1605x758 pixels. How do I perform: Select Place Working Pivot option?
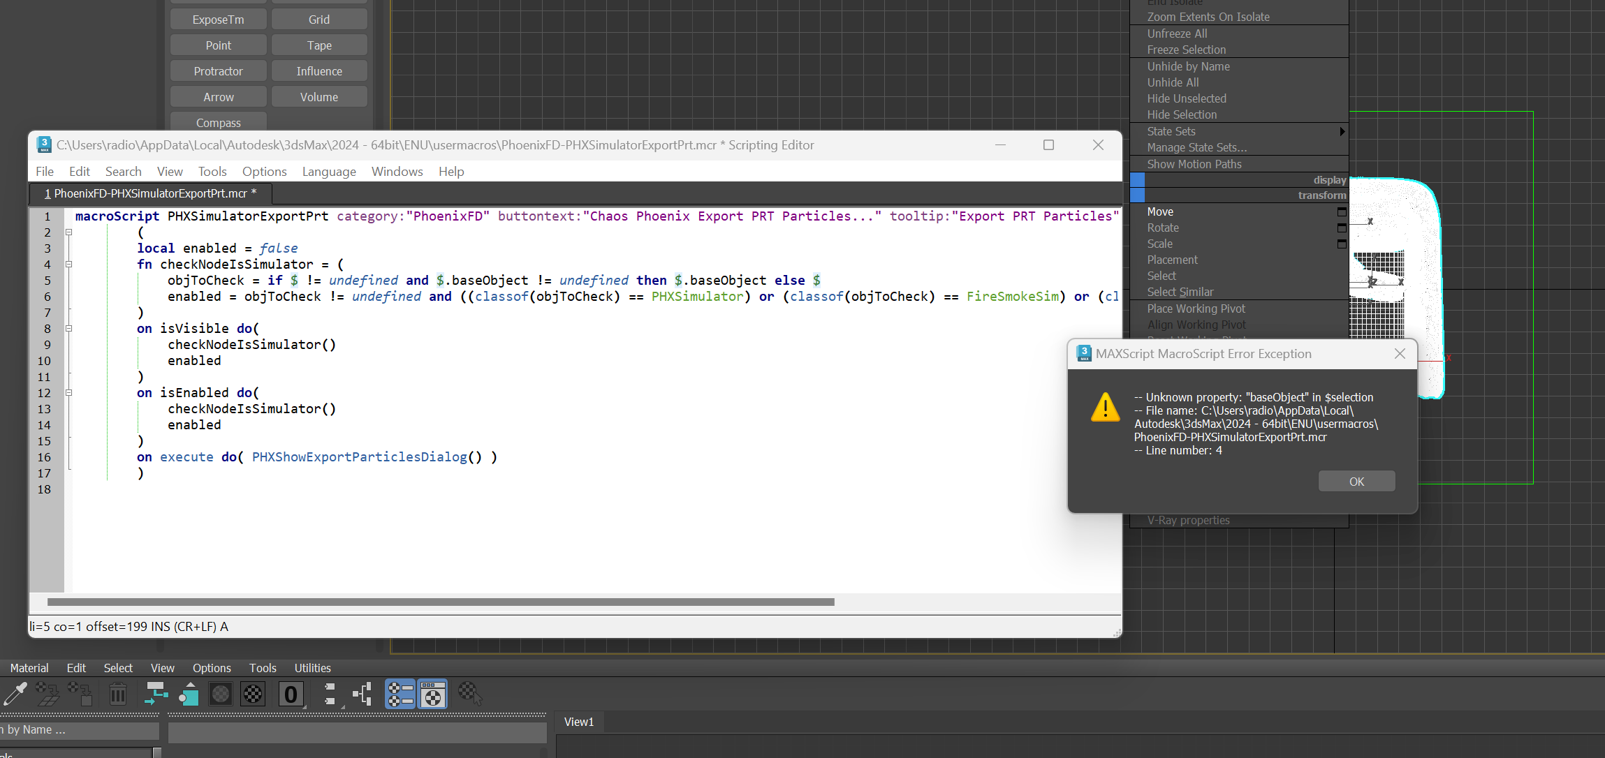pyautogui.click(x=1196, y=308)
